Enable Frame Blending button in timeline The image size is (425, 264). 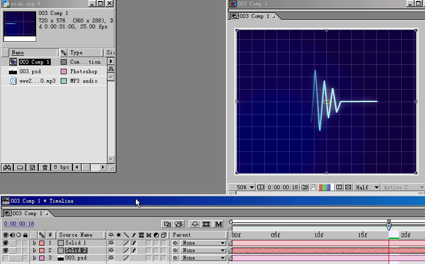206,224
